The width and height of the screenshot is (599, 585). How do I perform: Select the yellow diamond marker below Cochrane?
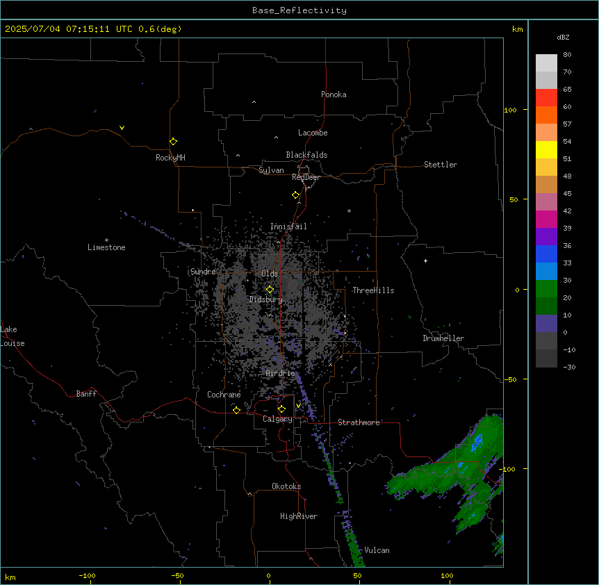click(x=236, y=410)
